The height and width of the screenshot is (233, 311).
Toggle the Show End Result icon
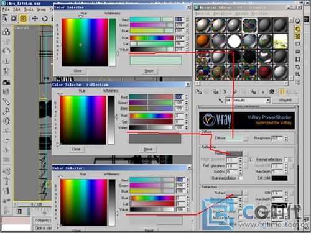pos(282,92)
